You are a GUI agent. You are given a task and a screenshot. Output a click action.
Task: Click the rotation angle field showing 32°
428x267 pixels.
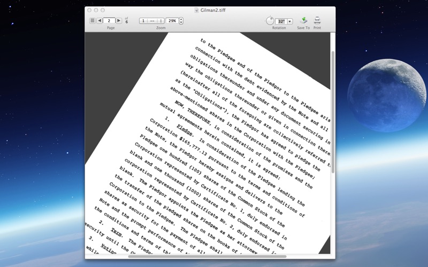tap(281, 21)
